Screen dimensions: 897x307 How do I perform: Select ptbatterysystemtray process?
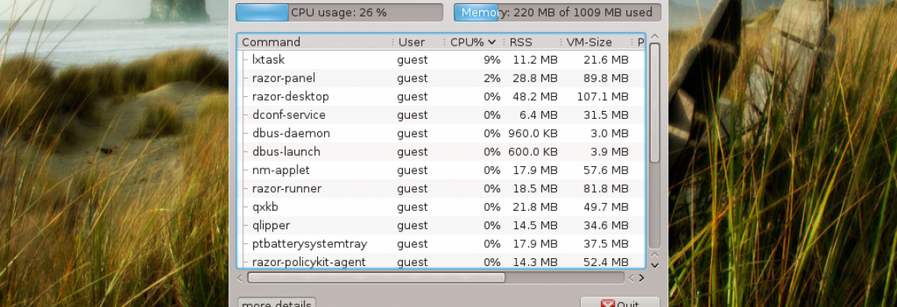point(441,243)
